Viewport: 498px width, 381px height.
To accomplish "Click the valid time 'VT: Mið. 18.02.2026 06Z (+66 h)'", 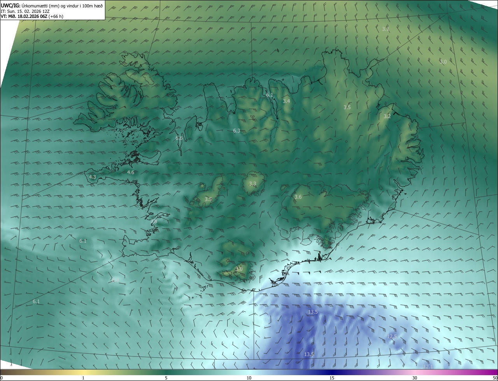I will point(32,16).
